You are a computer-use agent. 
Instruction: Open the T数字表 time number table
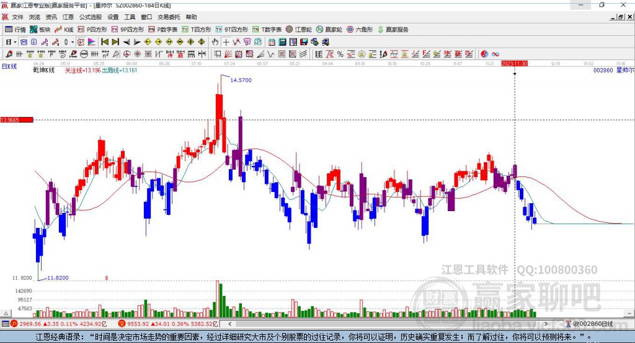pyautogui.click(x=267, y=30)
